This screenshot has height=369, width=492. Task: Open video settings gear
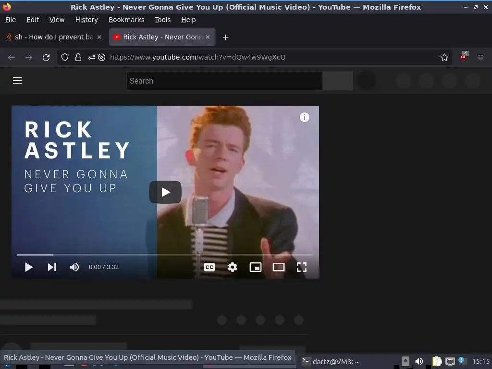pos(233,267)
